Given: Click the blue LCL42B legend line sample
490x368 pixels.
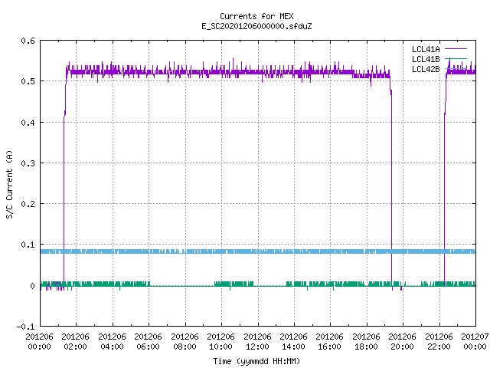Looking at the screenshot, I should [456, 68].
